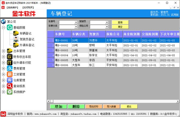Select the cell 粤B-00005
Screen dimensions: 180x117
(63, 60)
